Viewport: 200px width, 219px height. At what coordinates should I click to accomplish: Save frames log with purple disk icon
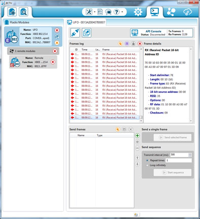(x=127, y=44)
